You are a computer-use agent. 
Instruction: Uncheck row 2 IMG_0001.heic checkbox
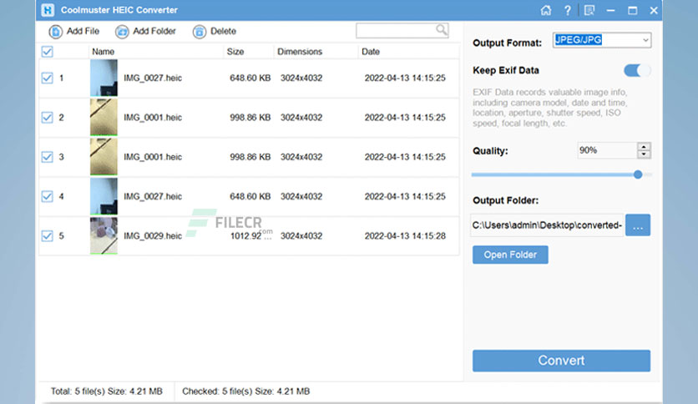(x=48, y=118)
